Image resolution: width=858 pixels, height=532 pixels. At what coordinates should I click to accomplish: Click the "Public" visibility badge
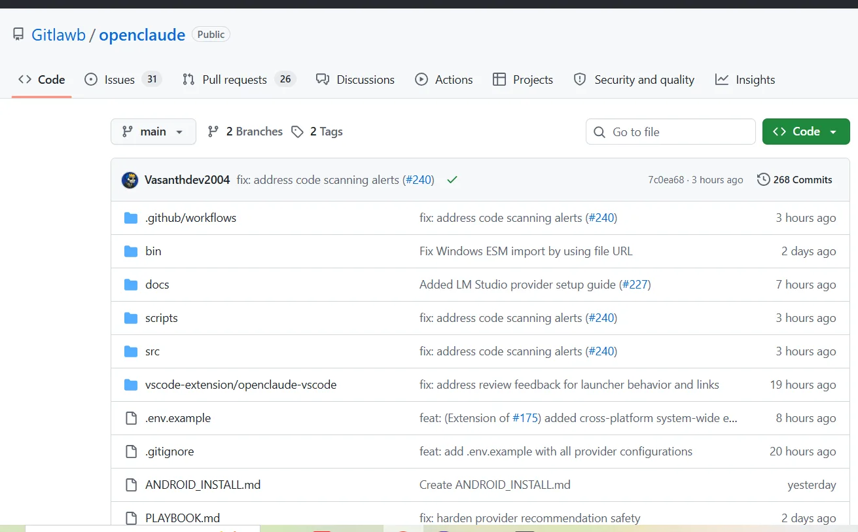[211, 35]
